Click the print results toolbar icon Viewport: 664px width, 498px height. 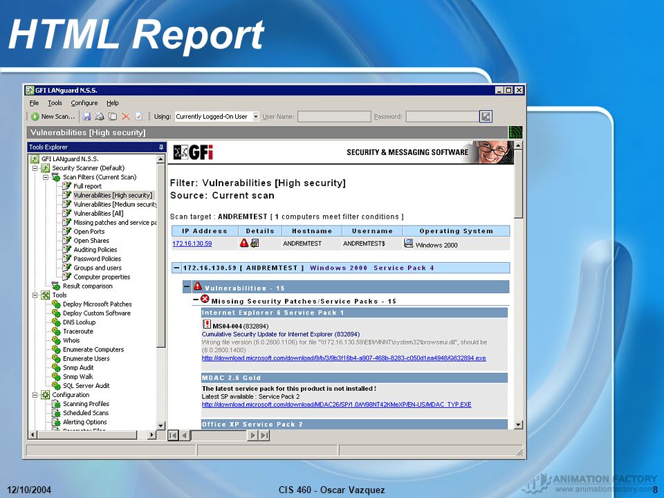coord(100,116)
